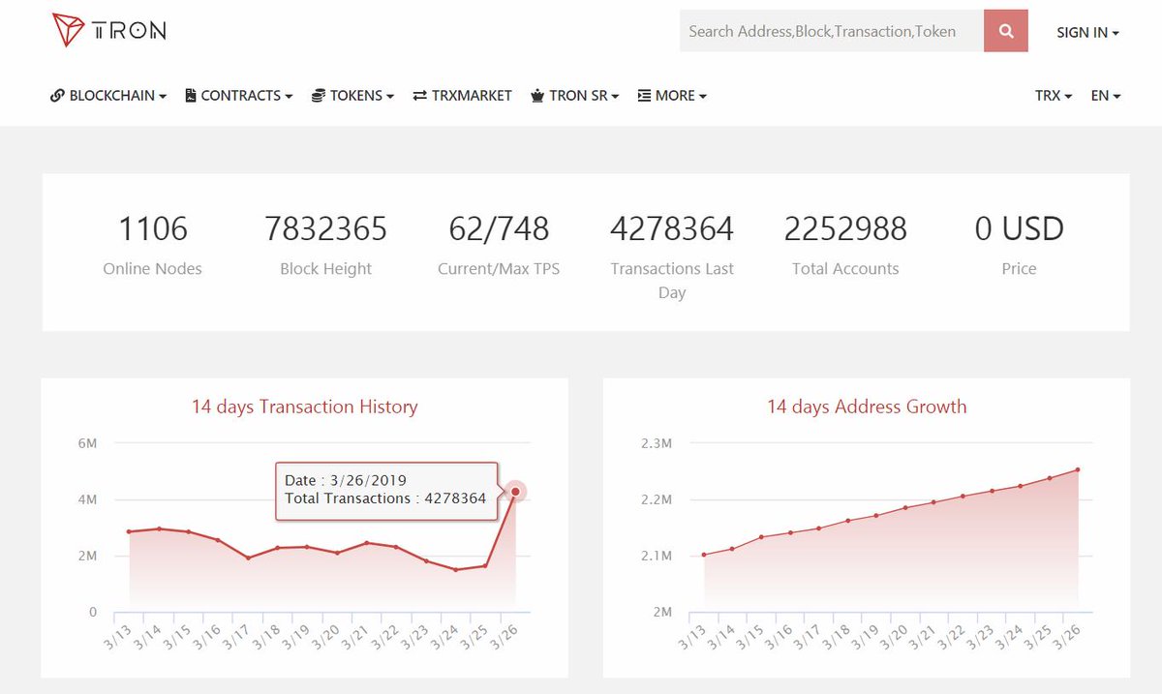Click the 3/13 point on Address Growth chart
Screen dimensions: 1162x694
click(x=703, y=555)
